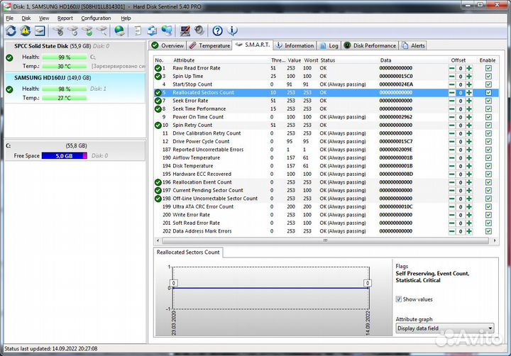The image size is (511, 356).
Task: Open the Report menu
Action: [65, 18]
